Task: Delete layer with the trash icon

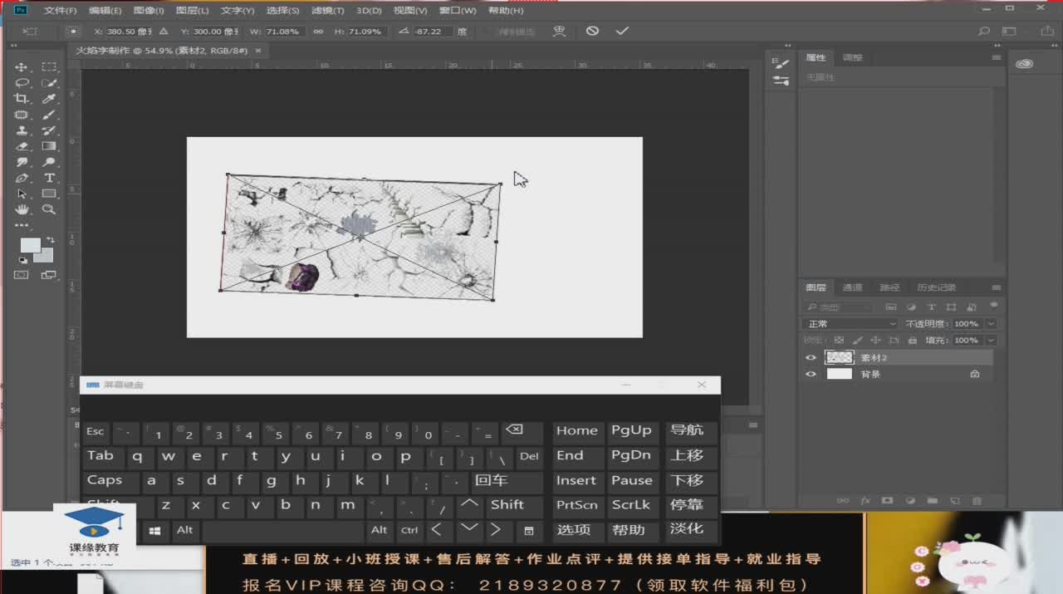Action: [x=977, y=501]
